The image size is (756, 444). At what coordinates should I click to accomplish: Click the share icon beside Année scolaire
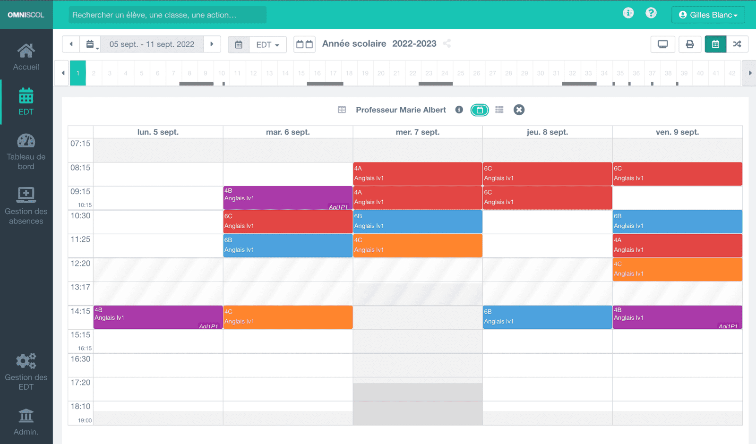(447, 43)
